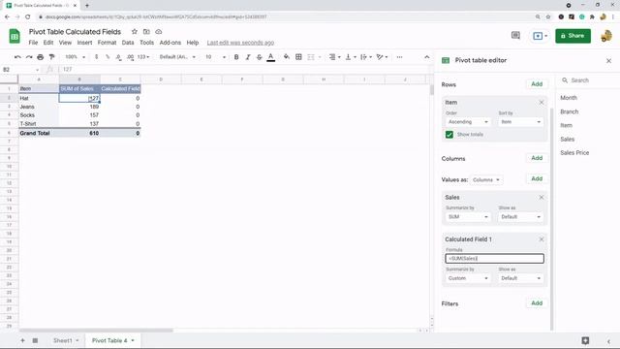620x349 pixels.
Task: Open the More toolbar options ellipsis
Action: point(399,57)
